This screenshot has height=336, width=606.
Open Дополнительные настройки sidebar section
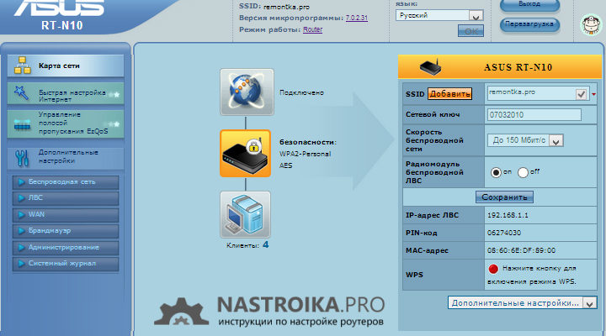tap(66, 157)
